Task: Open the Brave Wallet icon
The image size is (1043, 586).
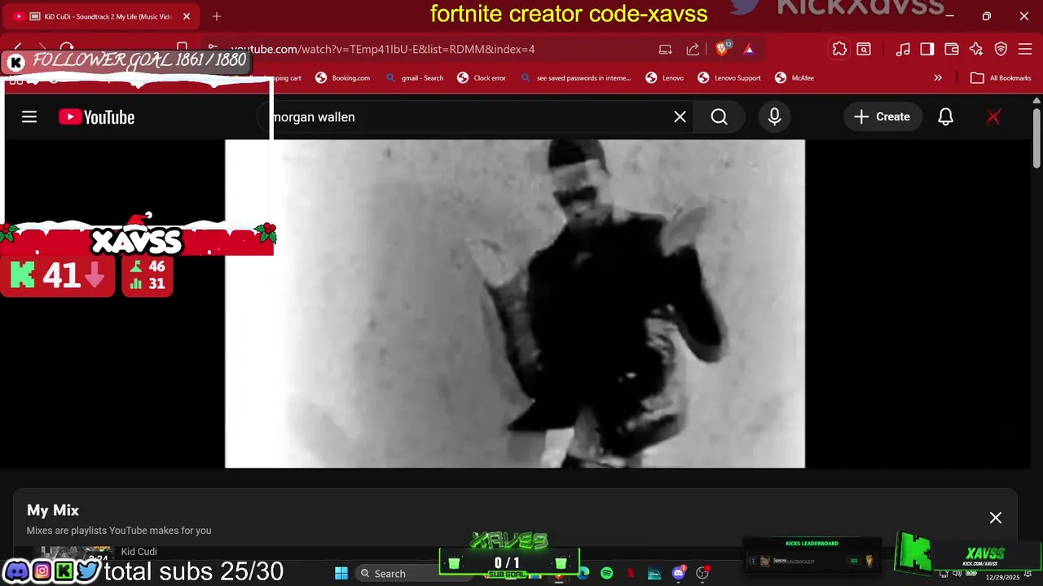Action: coord(952,50)
